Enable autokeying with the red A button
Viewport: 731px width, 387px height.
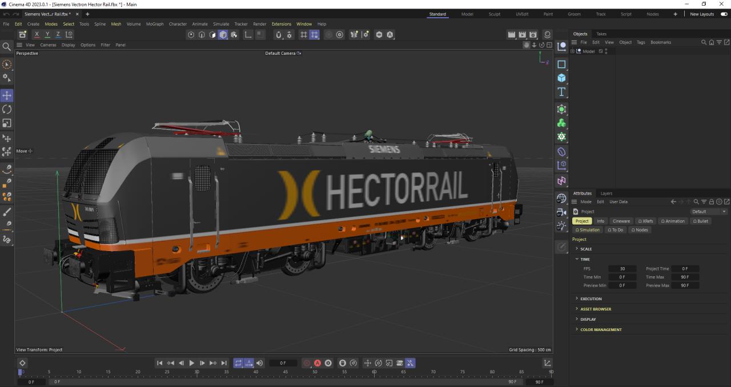tap(318, 363)
